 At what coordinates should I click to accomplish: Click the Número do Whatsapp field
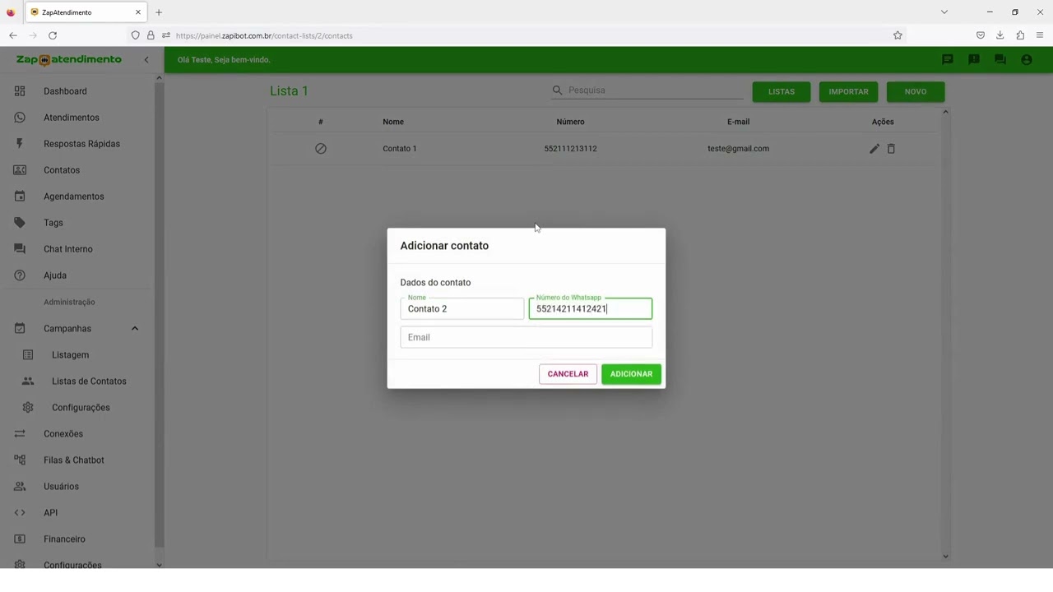[x=591, y=309]
